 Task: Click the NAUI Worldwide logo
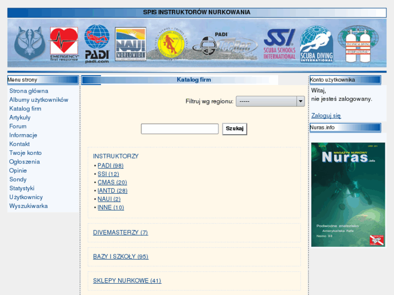coord(131,44)
